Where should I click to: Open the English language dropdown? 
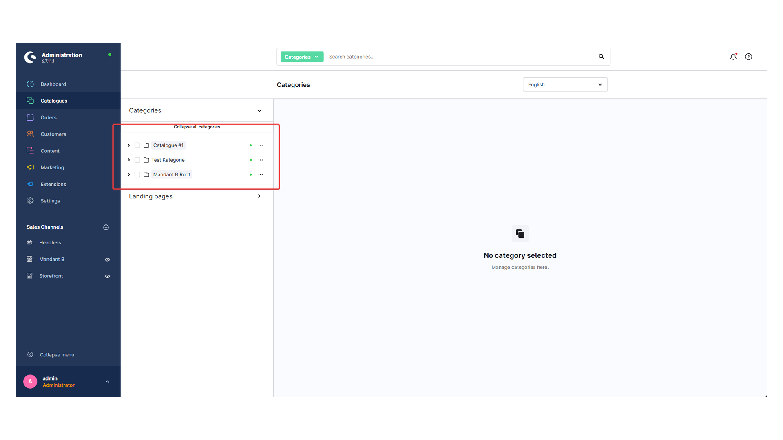pyautogui.click(x=565, y=84)
